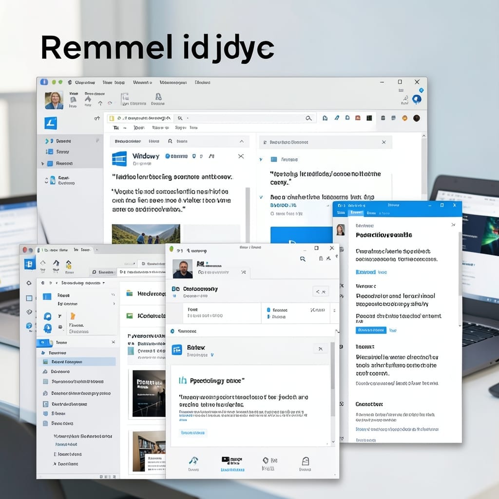Click the woman's profile photo in the back window ribbon
Viewport: 499px width, 499px height.
[54, 100]
